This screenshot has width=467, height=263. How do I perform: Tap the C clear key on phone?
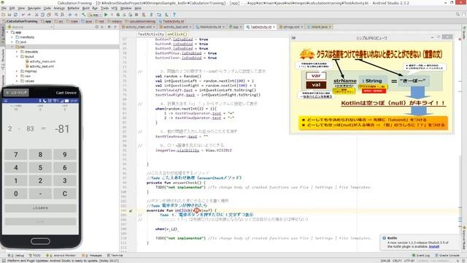pyautogui.click(x=65, y=194)
